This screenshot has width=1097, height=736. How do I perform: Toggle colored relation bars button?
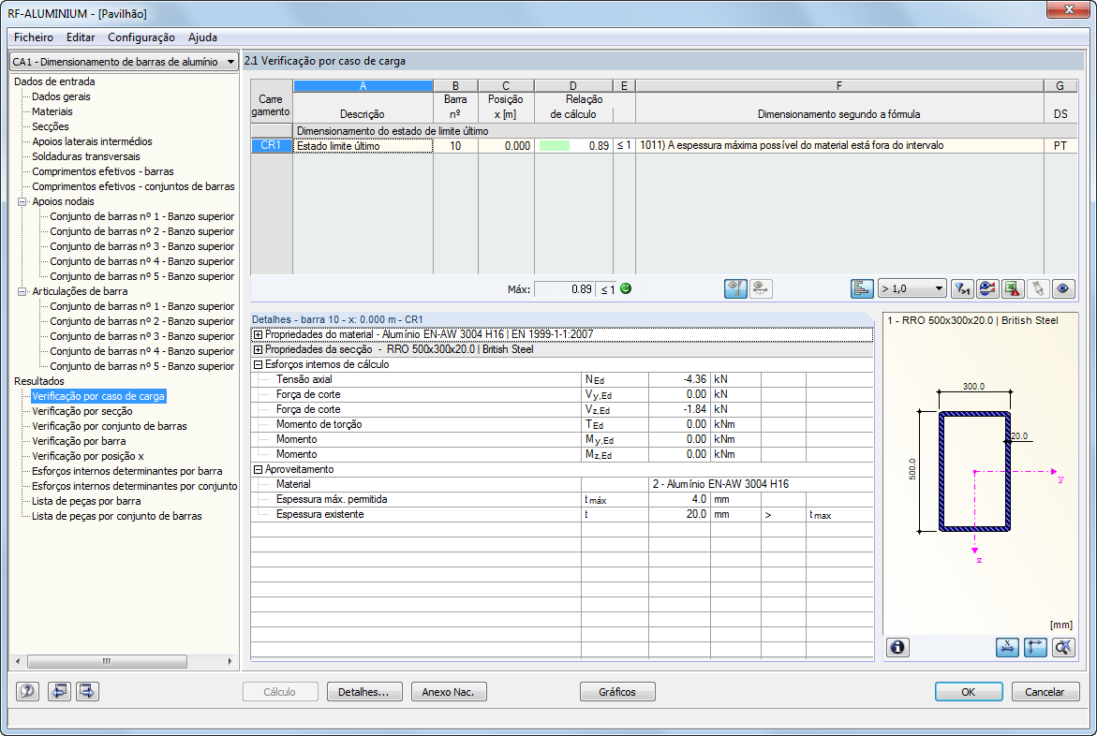[x=862, y=289]
